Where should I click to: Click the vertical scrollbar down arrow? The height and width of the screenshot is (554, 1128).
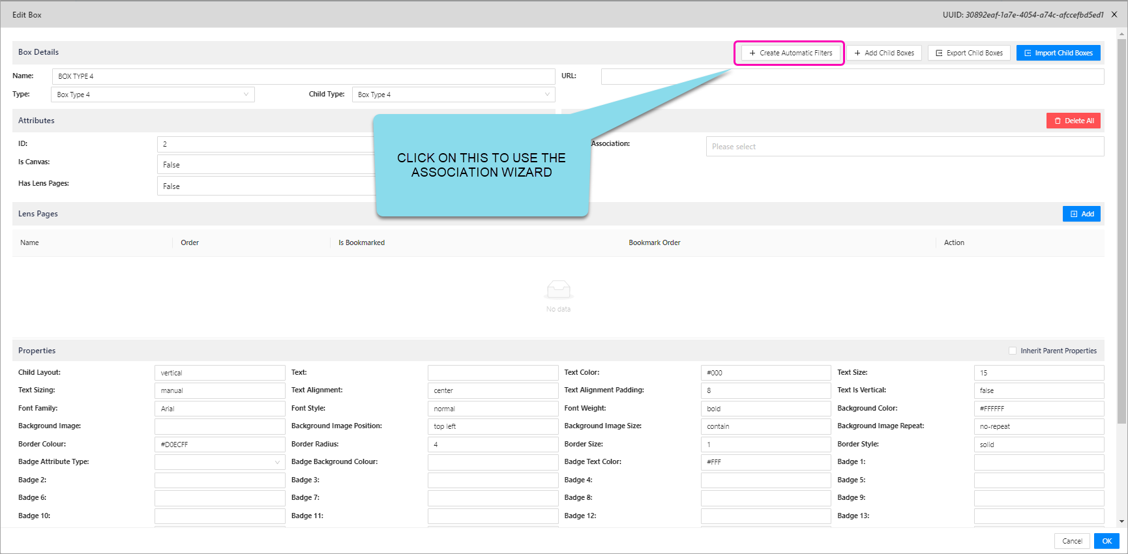[x=1121, y=521]
